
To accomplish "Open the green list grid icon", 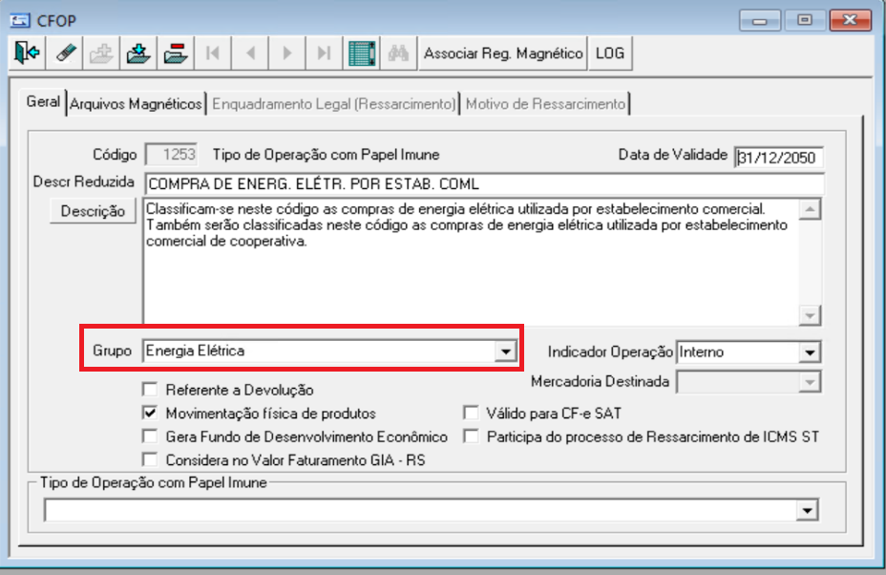I will coord(361,53).
